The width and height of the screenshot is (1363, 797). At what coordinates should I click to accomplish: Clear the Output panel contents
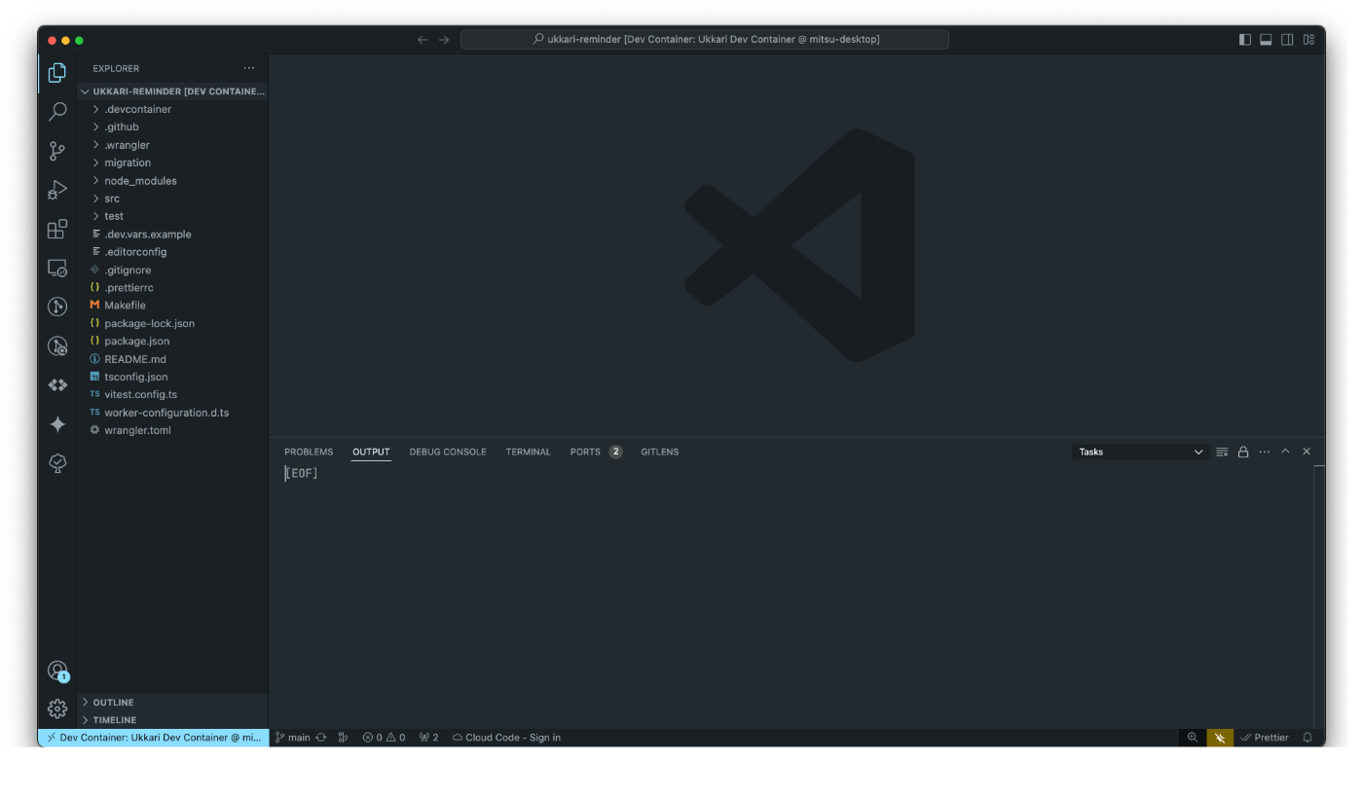coord(1222,452)
